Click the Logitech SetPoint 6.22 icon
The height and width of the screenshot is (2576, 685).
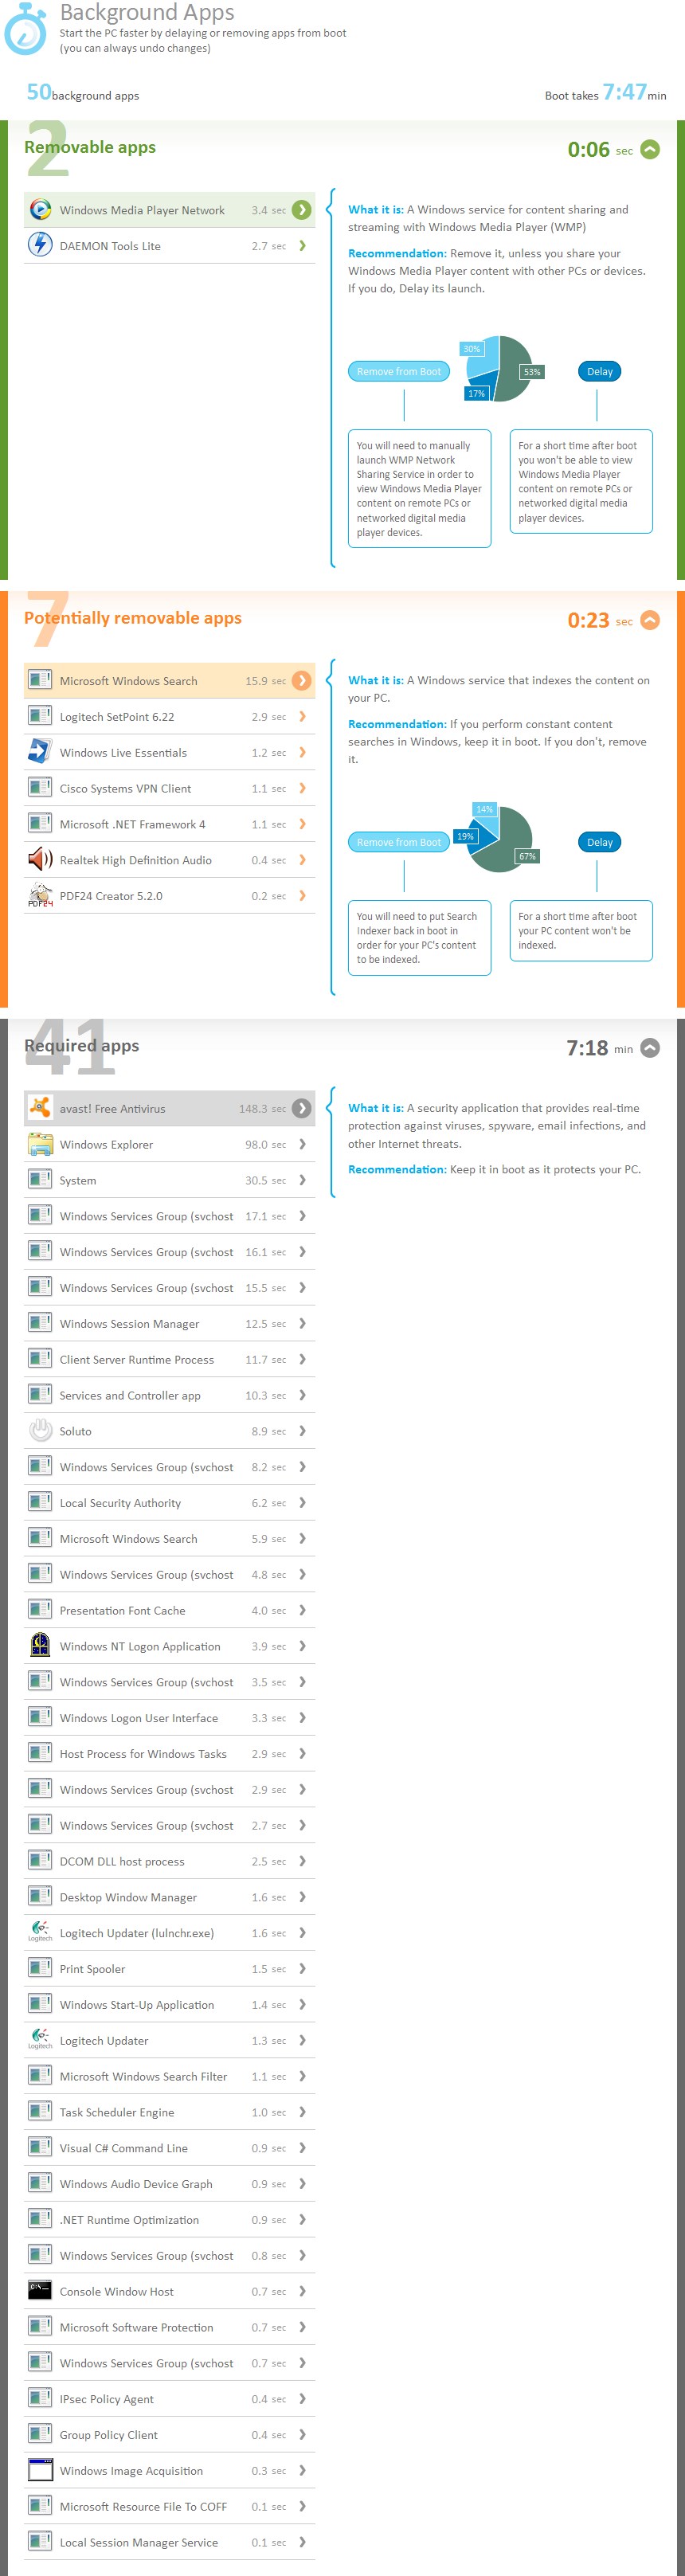40,716
